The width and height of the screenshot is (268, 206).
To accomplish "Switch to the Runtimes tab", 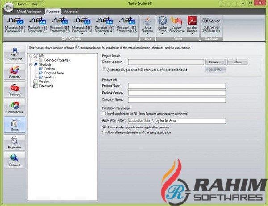I will (53, 12).
